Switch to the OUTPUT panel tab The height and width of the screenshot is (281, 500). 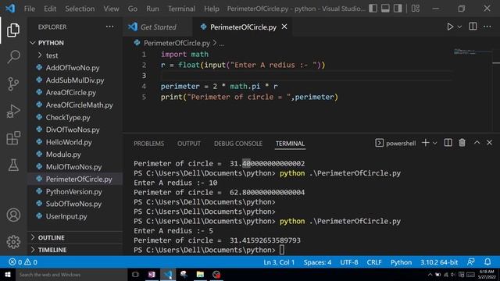pyautogui.click(x=189, y=144)
